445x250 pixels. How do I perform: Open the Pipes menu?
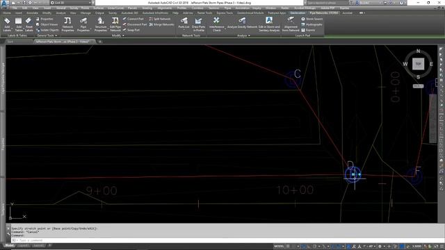click(x=227, y=8)
